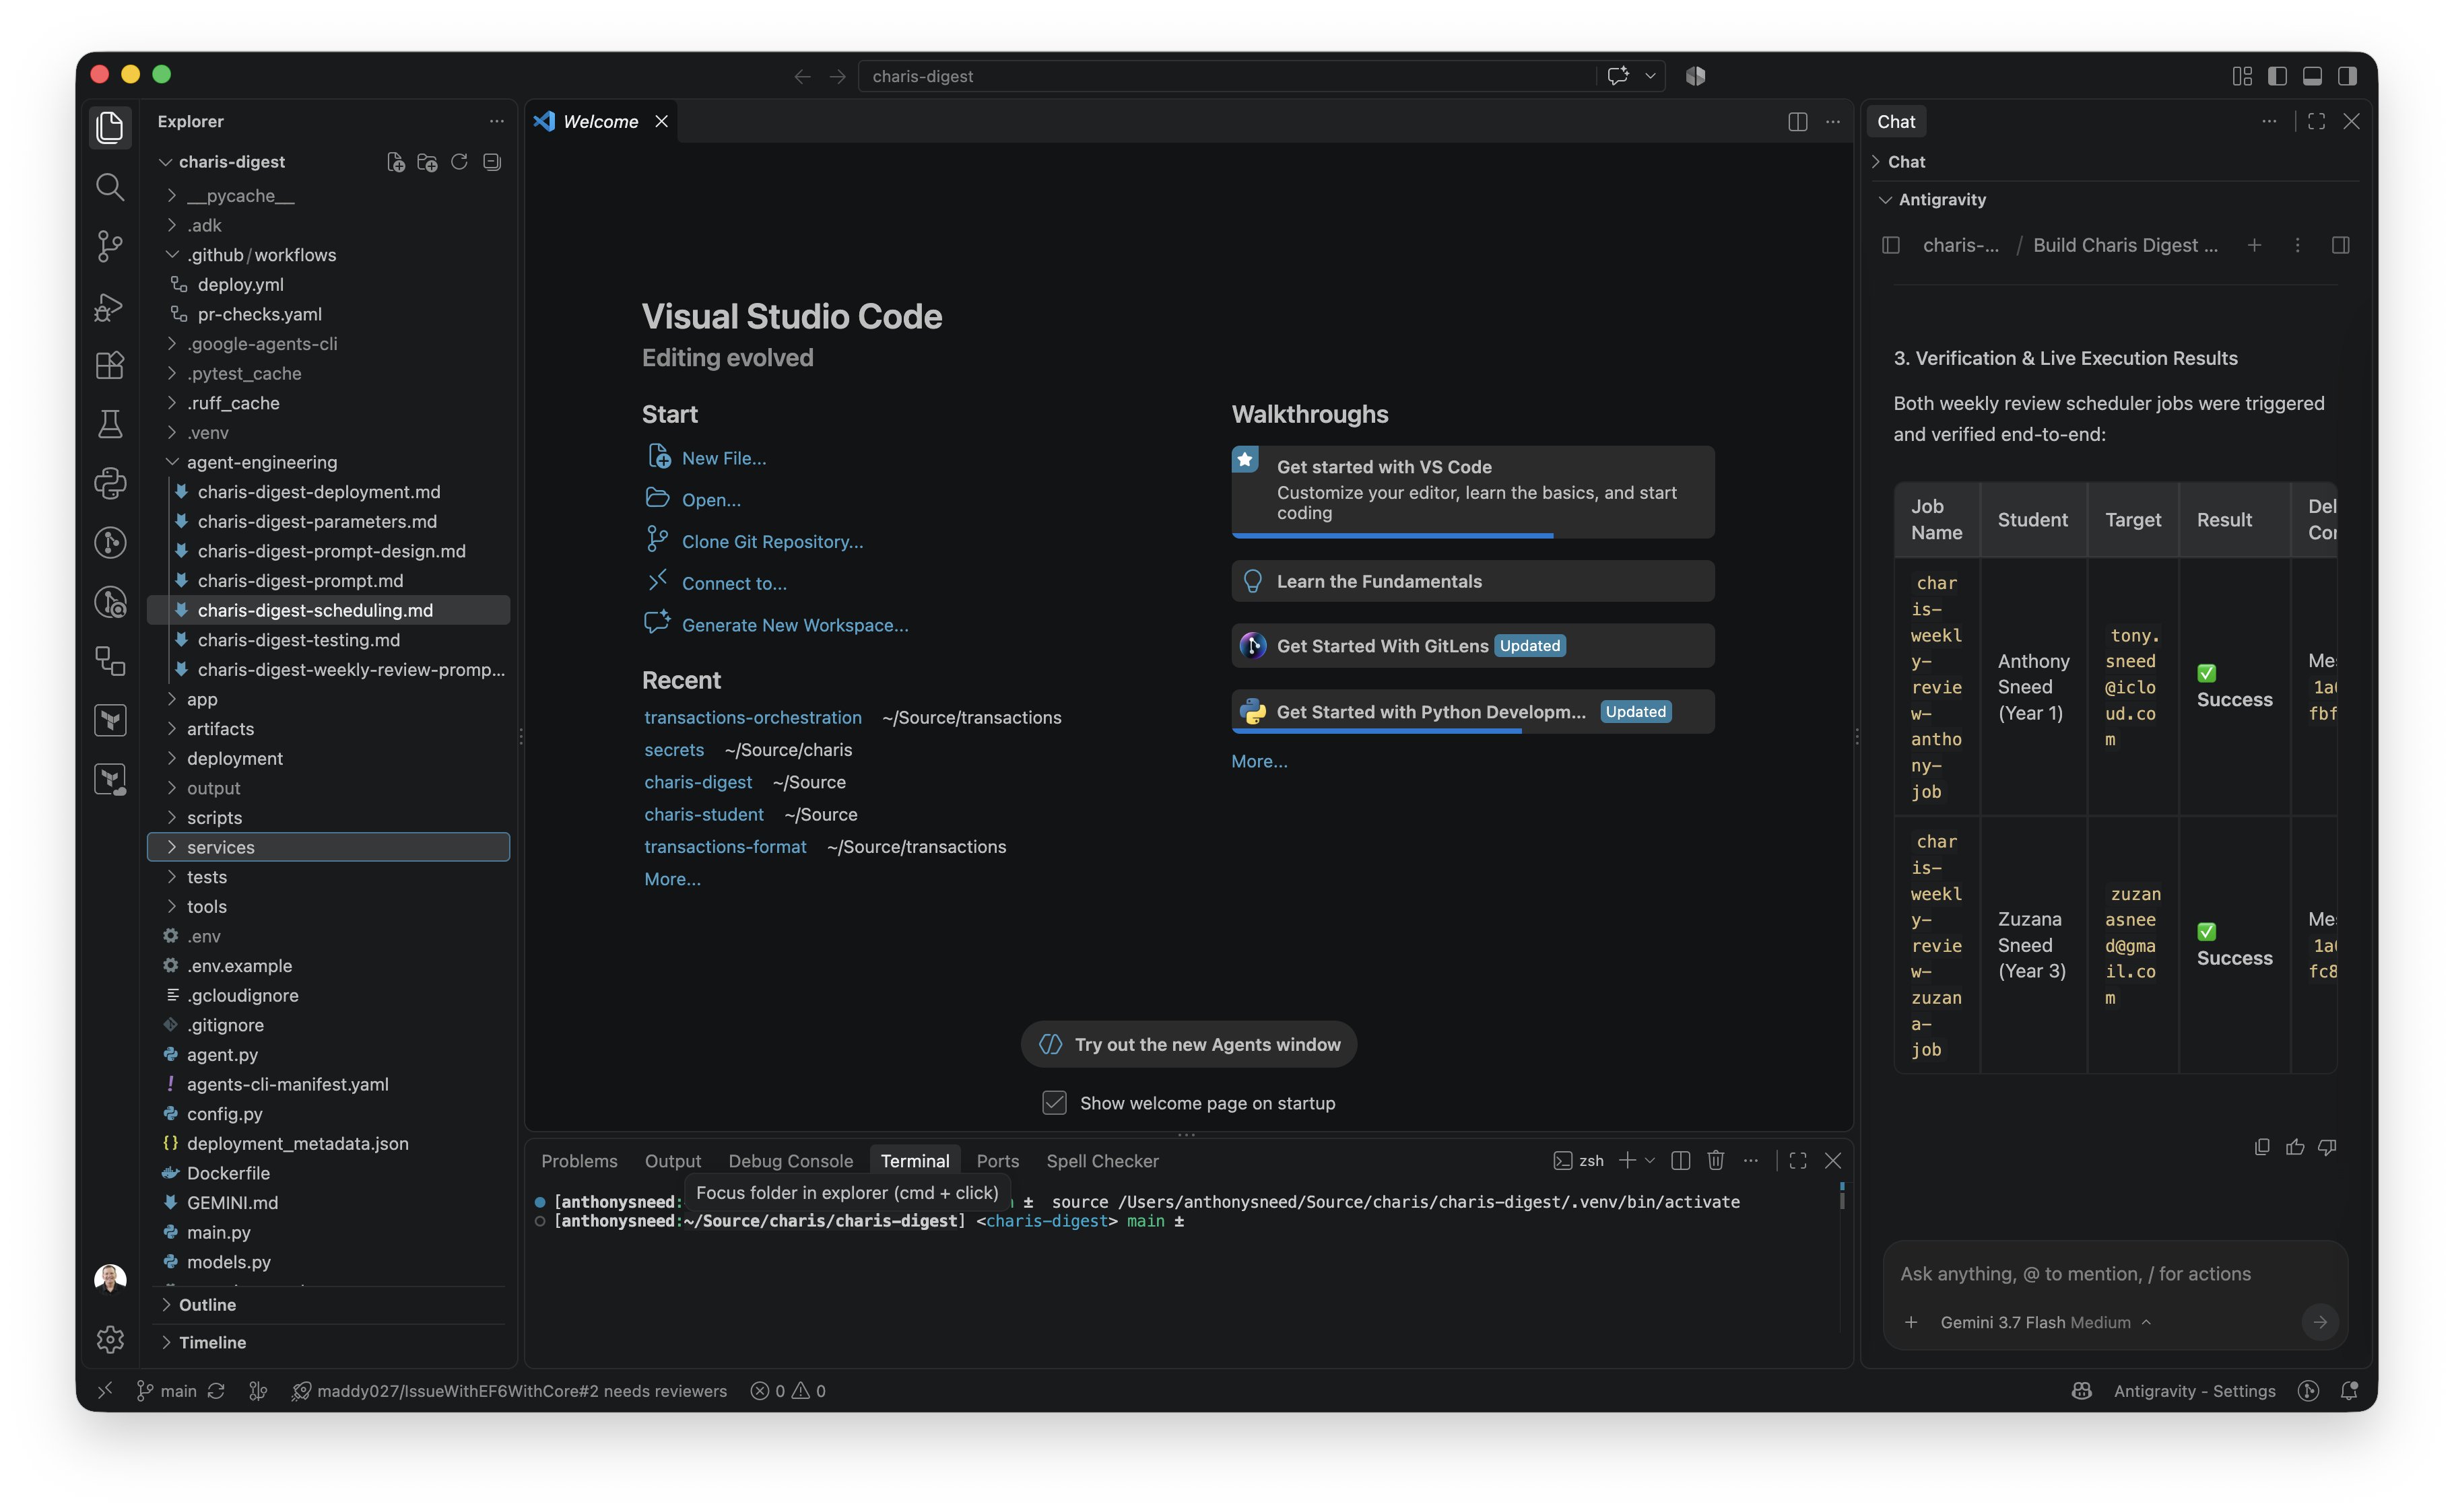
Task: Collapse all folders in Explorer
Action: click(x=491, y=162)
